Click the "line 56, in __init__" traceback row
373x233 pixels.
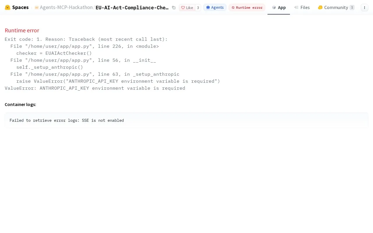pyautogui.click(x=83, y=60)
